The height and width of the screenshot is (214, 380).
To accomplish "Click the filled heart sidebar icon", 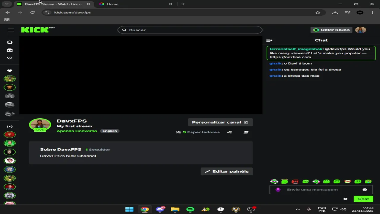I will point(10,71).
